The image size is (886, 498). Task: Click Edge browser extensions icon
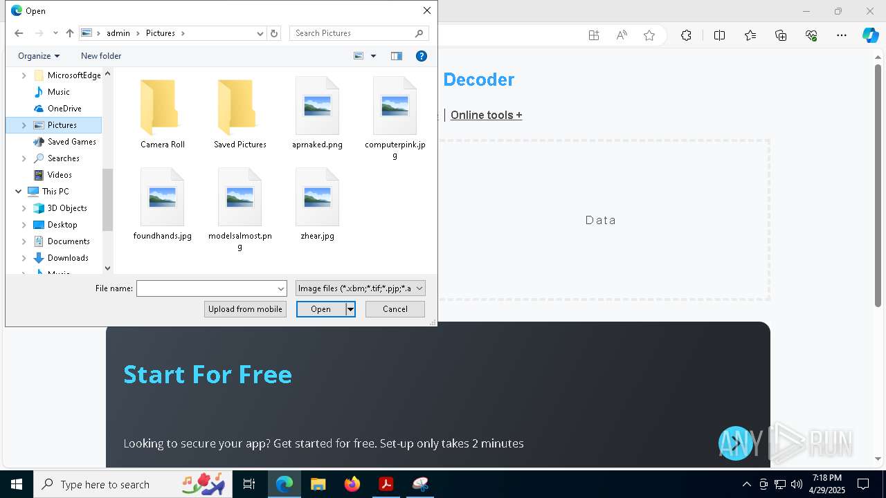[686, 35]
